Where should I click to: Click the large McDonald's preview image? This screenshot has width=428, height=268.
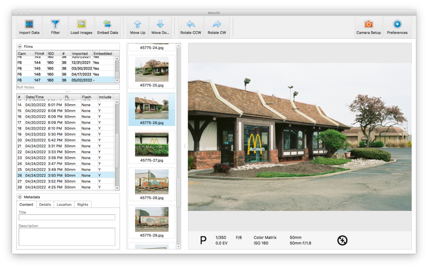coord(300,137)
